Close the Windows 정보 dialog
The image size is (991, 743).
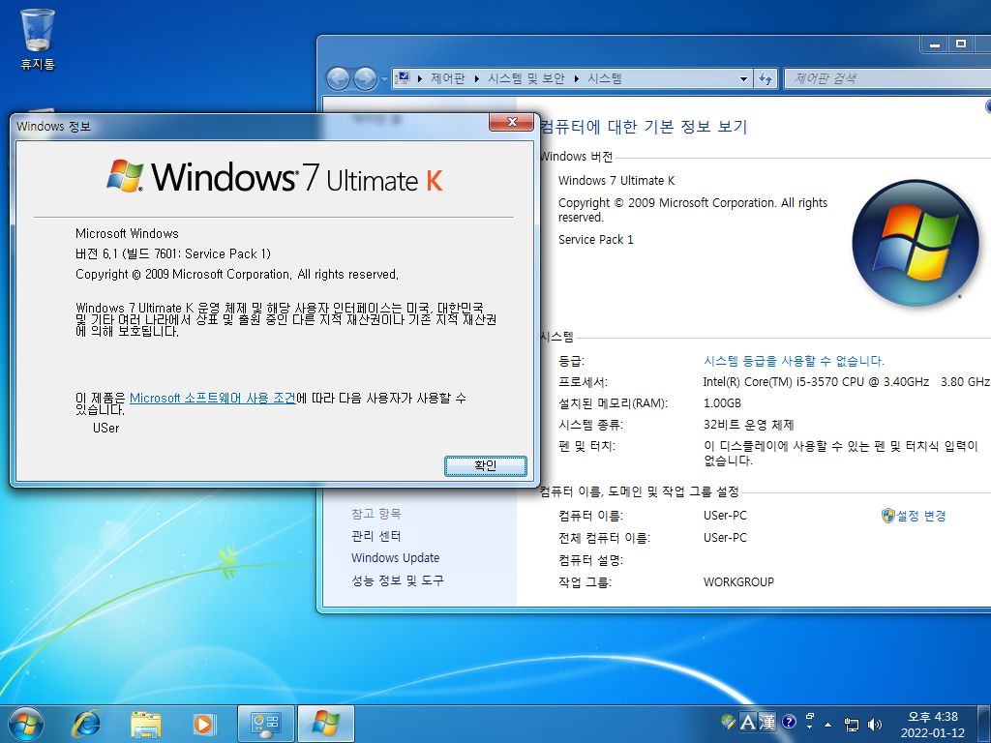coord(512,121)
